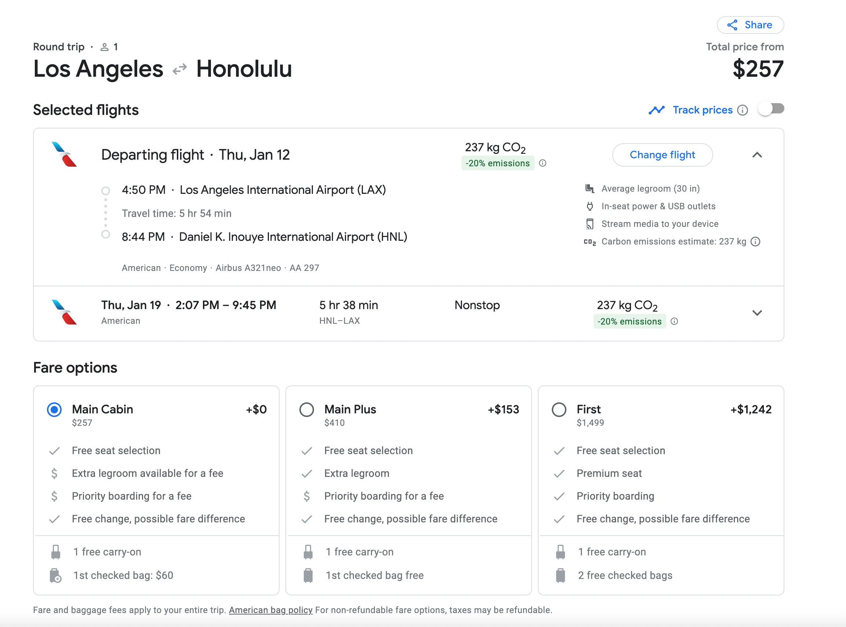
Task: Click the carbon emissions estimate info icon
Action: coord(755,242)
